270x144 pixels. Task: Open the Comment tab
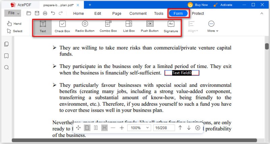pyautogui.click(x=138, y=13)
